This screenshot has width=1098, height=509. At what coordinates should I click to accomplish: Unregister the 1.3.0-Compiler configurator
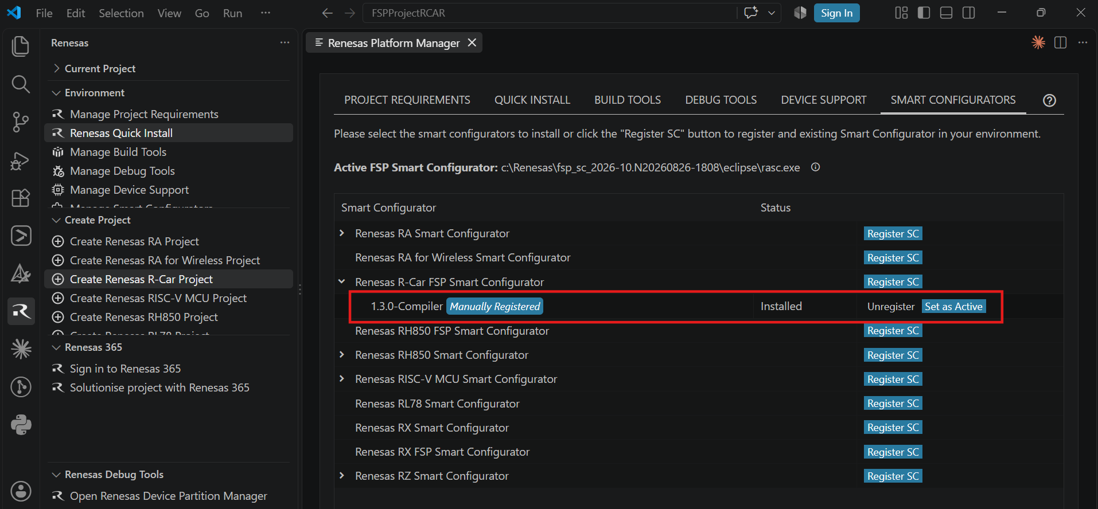pyautogui.click(x=890, y=307)
